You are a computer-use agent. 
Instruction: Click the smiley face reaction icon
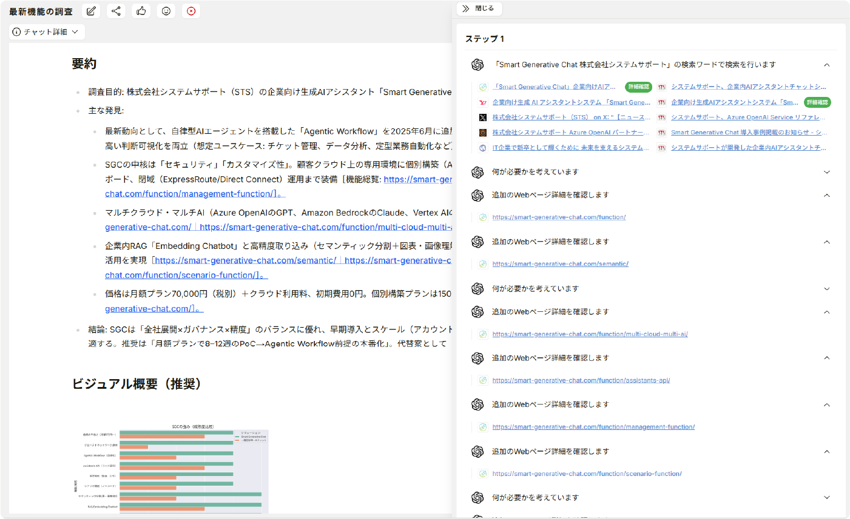[166, 11]
